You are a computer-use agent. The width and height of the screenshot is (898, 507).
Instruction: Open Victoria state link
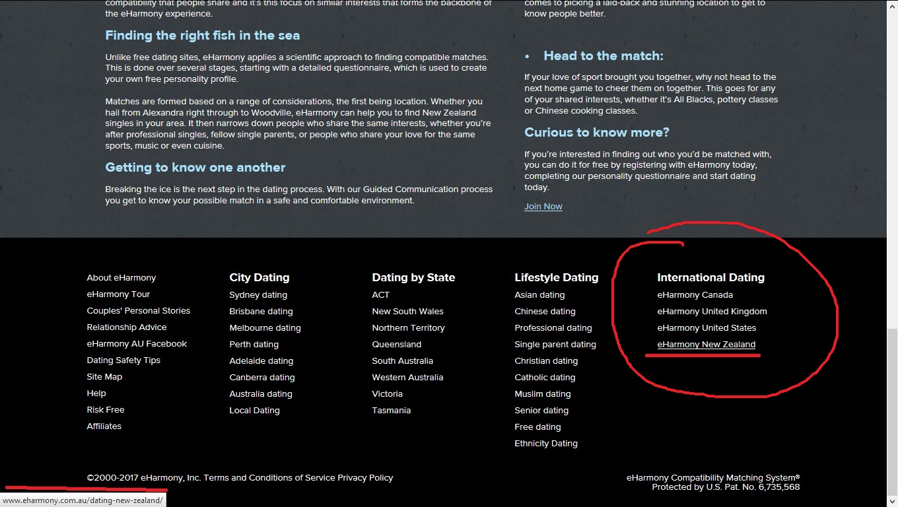pos(387,394)
